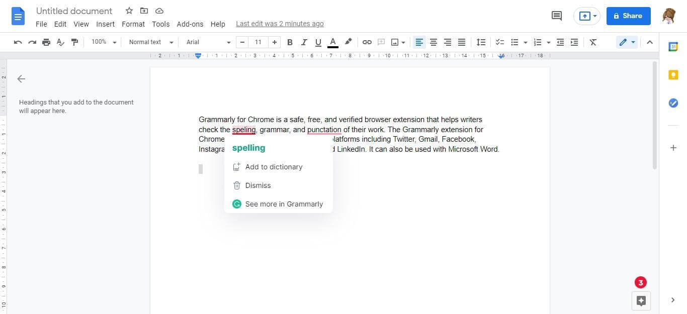Add a comment from toolbar
Image resolution: width=687 pixels, height=314 pixels.
click(381, 42)
